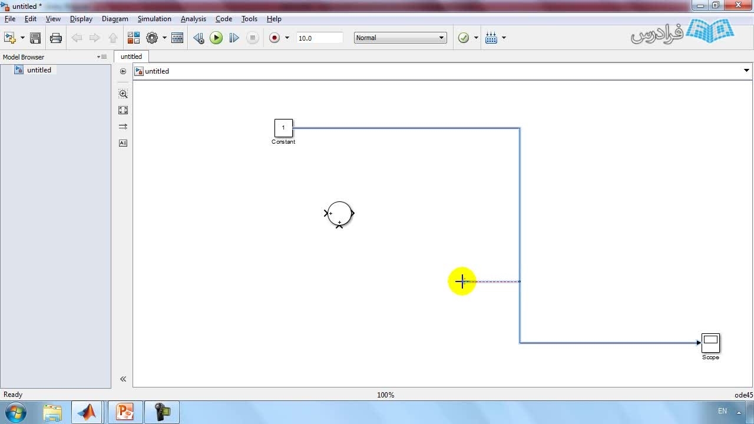
Task: Click the simulation stop time field
Action: tap(319, 38)
